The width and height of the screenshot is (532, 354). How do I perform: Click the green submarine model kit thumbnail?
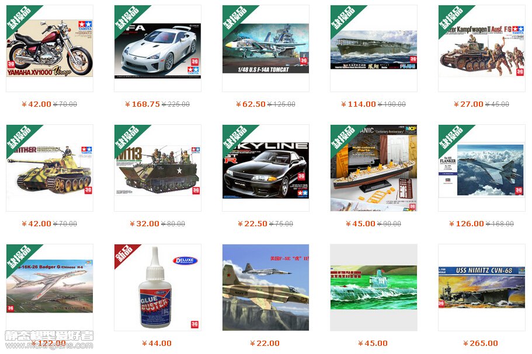tap(374, 288)
